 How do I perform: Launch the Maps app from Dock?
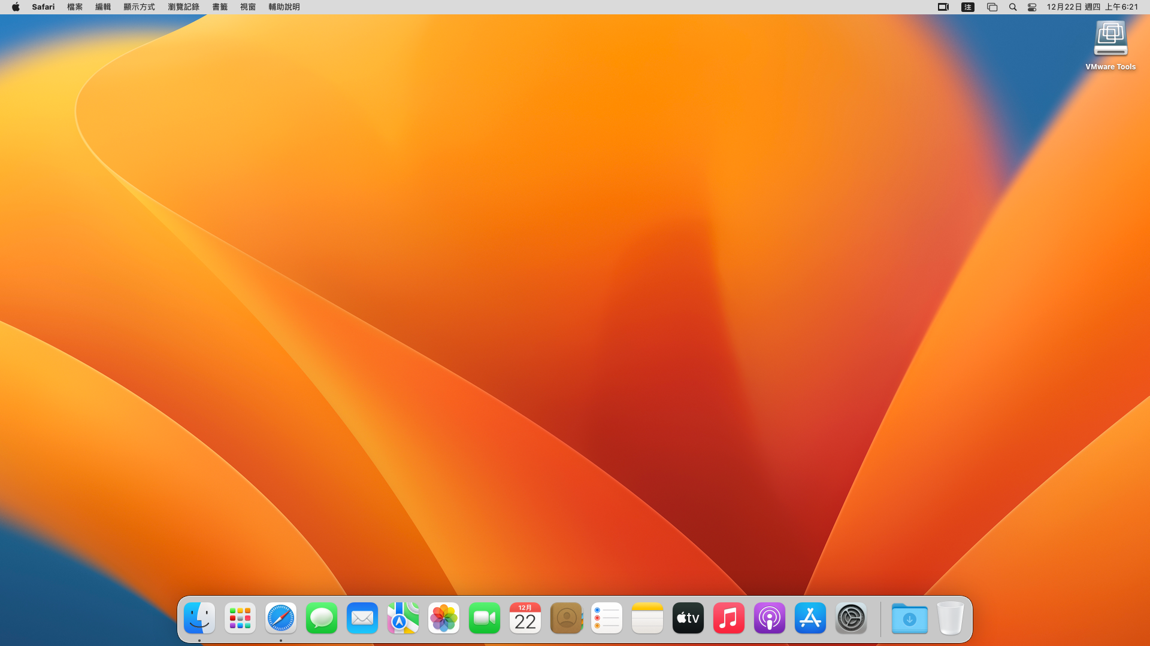tap(403, 618)
